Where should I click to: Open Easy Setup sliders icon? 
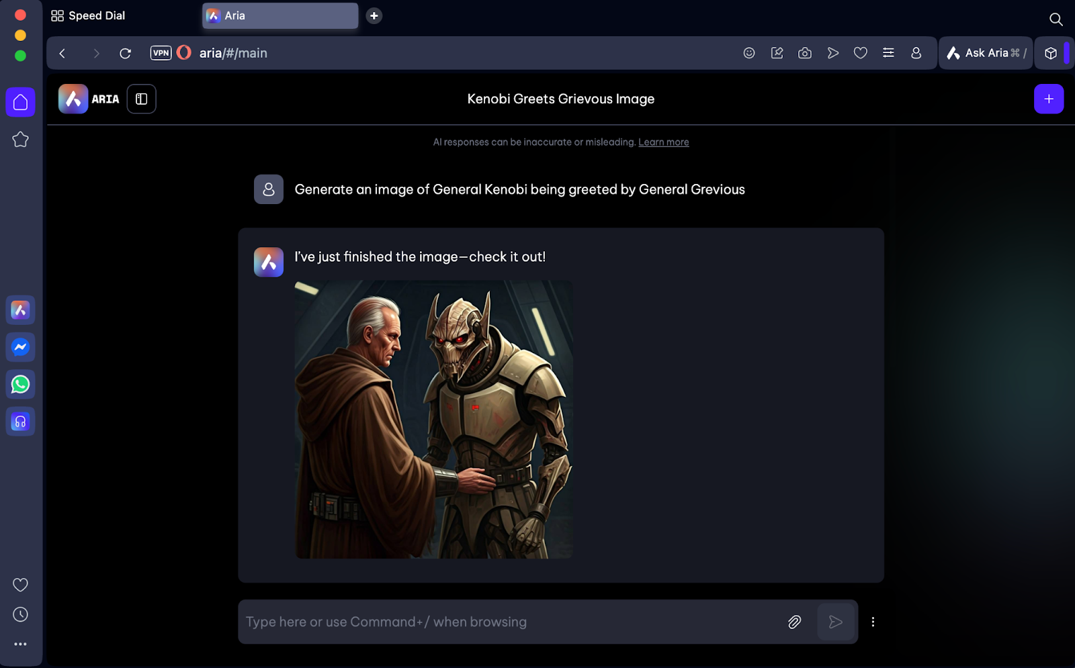tap(888, 53)
